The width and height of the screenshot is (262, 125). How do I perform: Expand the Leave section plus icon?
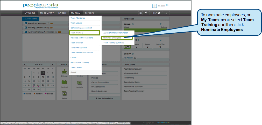click(133, 24)
